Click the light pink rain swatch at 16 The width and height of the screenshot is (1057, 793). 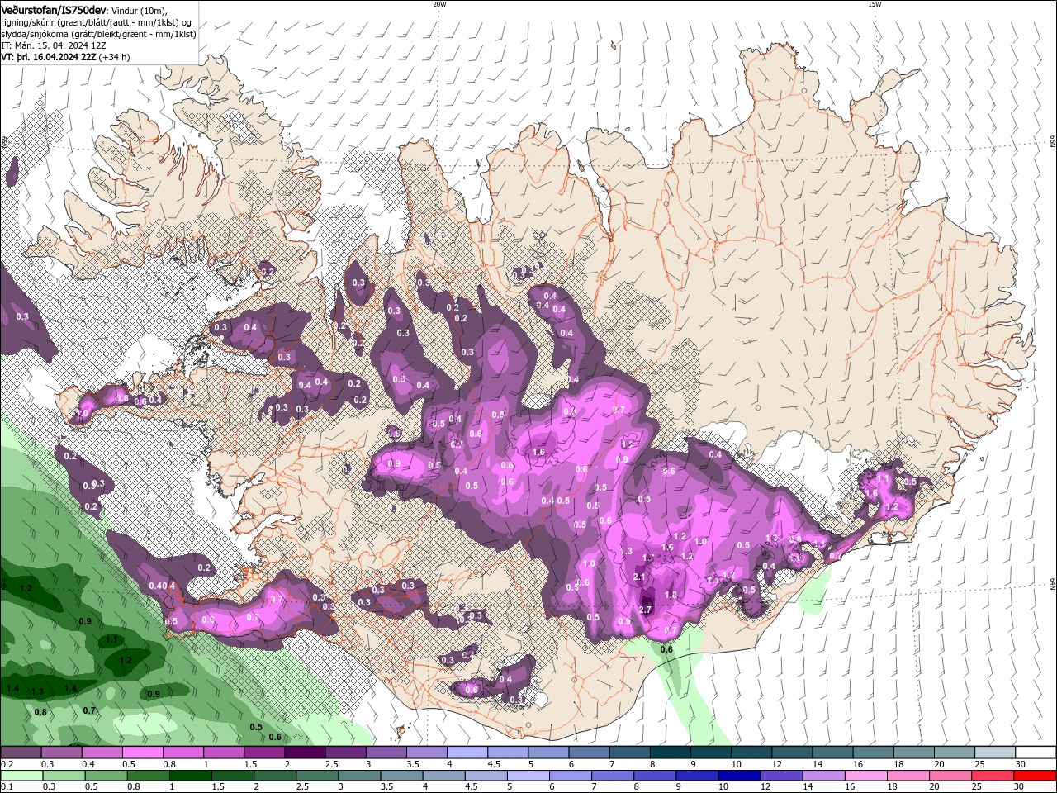click(865, 776)
